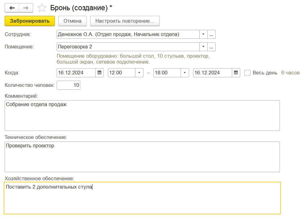Open room selection form via ellipsis button
Viewport: 305px width, 219px height.
[x=211, y=47]
